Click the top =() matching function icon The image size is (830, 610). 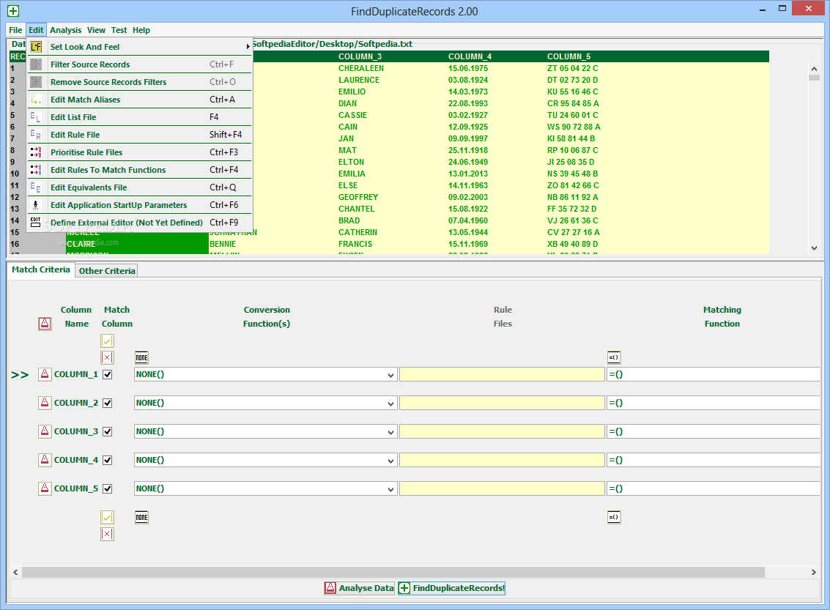[614, 357]
